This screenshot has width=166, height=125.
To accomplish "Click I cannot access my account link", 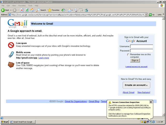I will pos(136,67).
